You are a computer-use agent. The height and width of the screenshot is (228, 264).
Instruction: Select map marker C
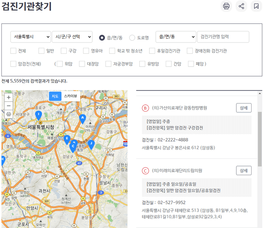pos(73,148)
